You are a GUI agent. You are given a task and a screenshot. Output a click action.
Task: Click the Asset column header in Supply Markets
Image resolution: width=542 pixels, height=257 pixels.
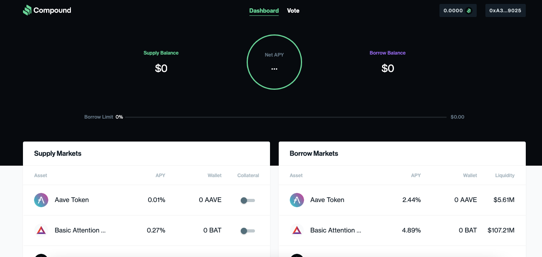click(40, 176)
